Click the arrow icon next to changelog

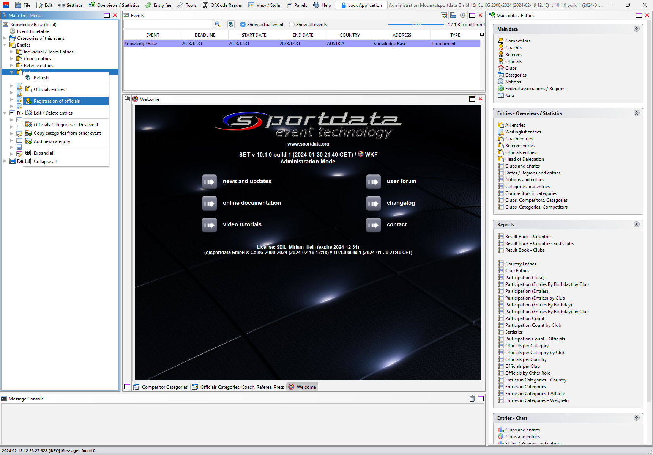pyautogui.click(x=373, y=203)
